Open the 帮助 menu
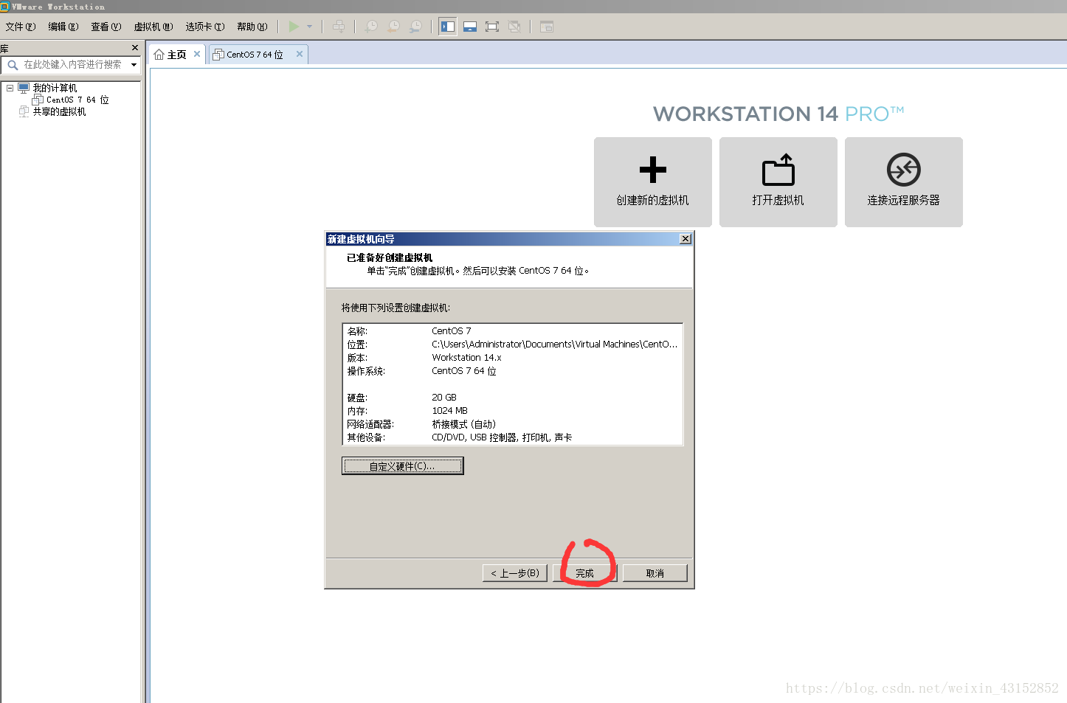This screenshot has width=1067, height=703. point(252,27)
